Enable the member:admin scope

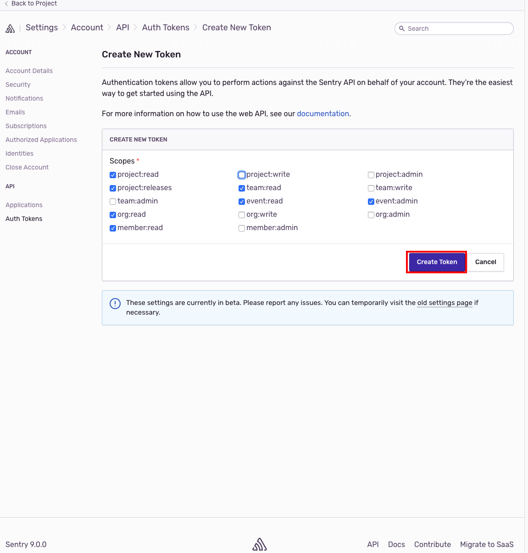pyautogui.click(x=242, y=228)
